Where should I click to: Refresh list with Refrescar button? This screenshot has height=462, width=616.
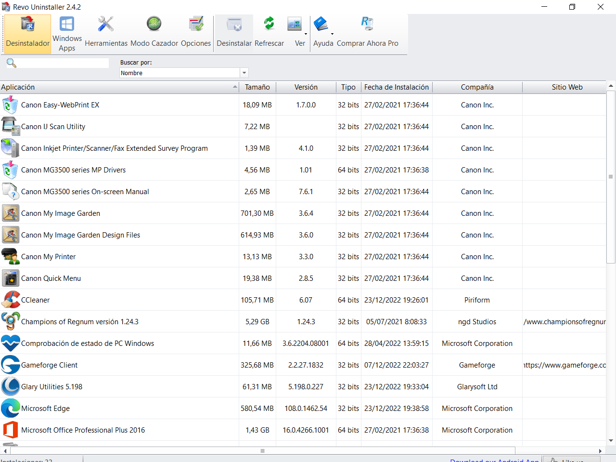(x=269, y=33)
